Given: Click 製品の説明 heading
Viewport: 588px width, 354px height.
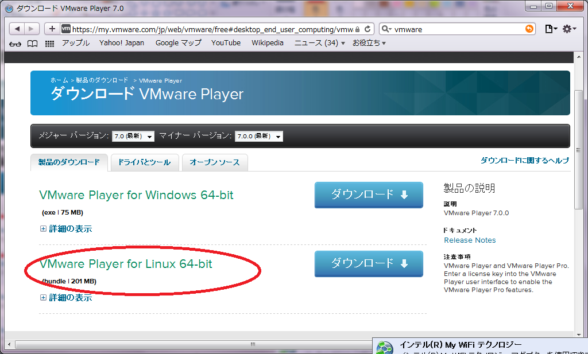Looking at the screenshot, I should click(469, 188).
